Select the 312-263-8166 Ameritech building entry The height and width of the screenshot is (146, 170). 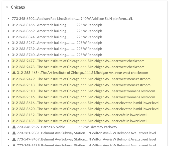pos(57,25)
